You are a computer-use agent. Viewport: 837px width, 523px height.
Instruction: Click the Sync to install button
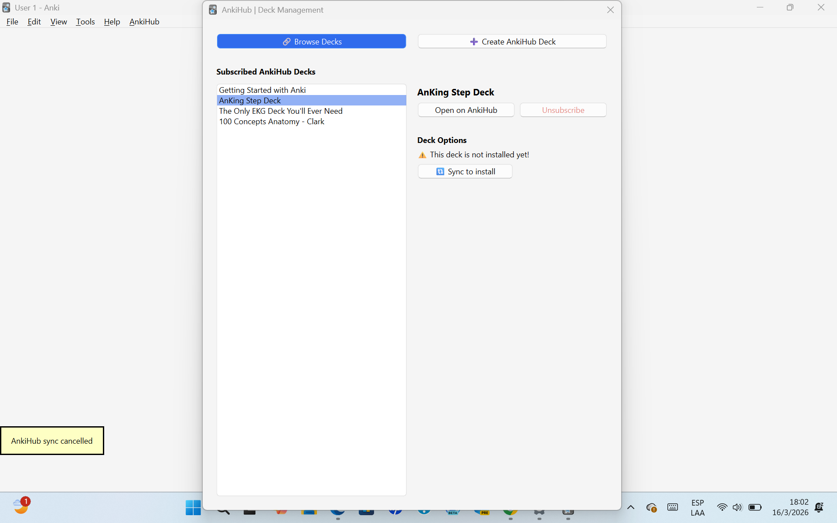click(x=465, y=171)
